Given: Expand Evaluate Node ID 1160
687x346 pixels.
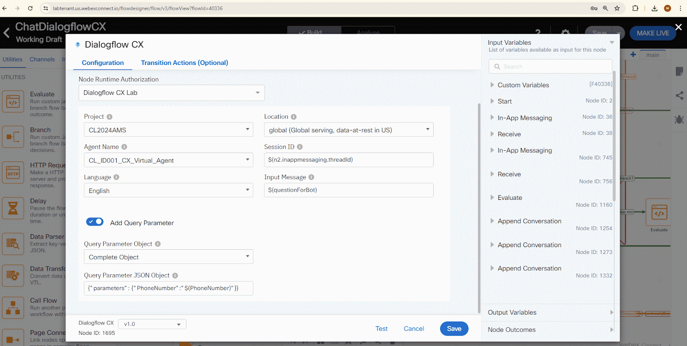Looking at the screenshot, I should 492,198.
